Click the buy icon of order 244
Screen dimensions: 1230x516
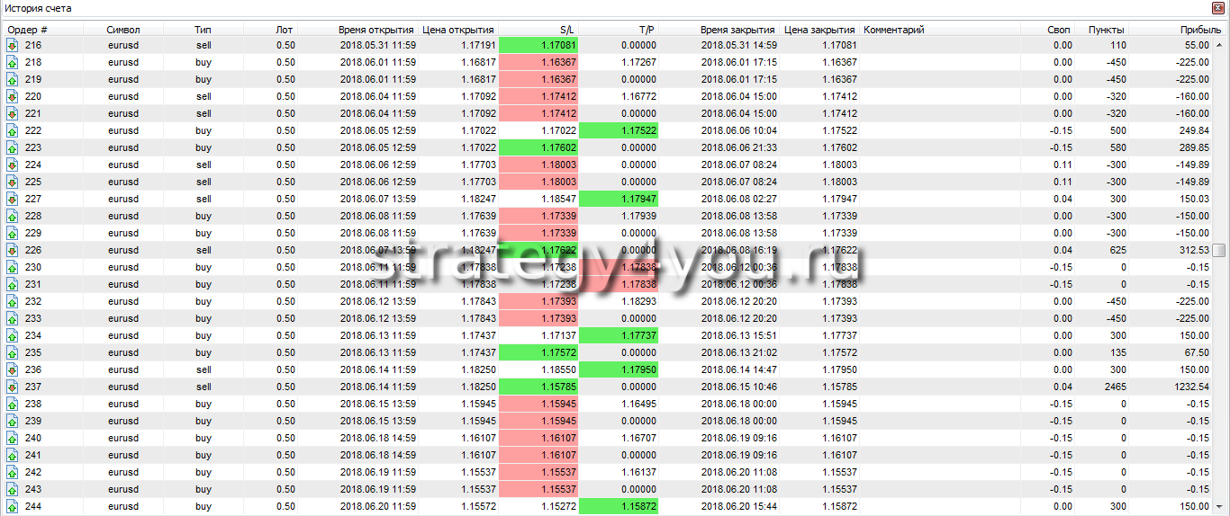(13, 506)
